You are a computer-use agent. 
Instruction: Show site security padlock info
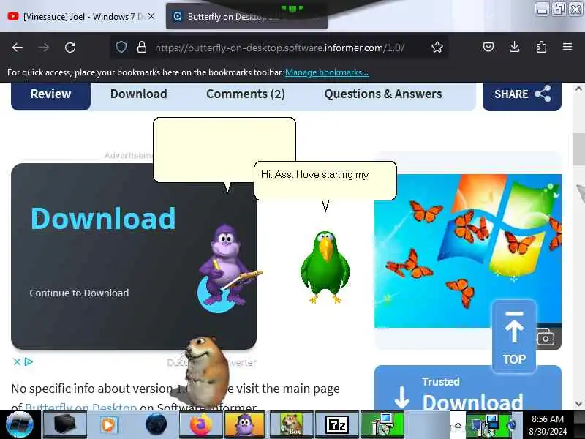point(142,47)
